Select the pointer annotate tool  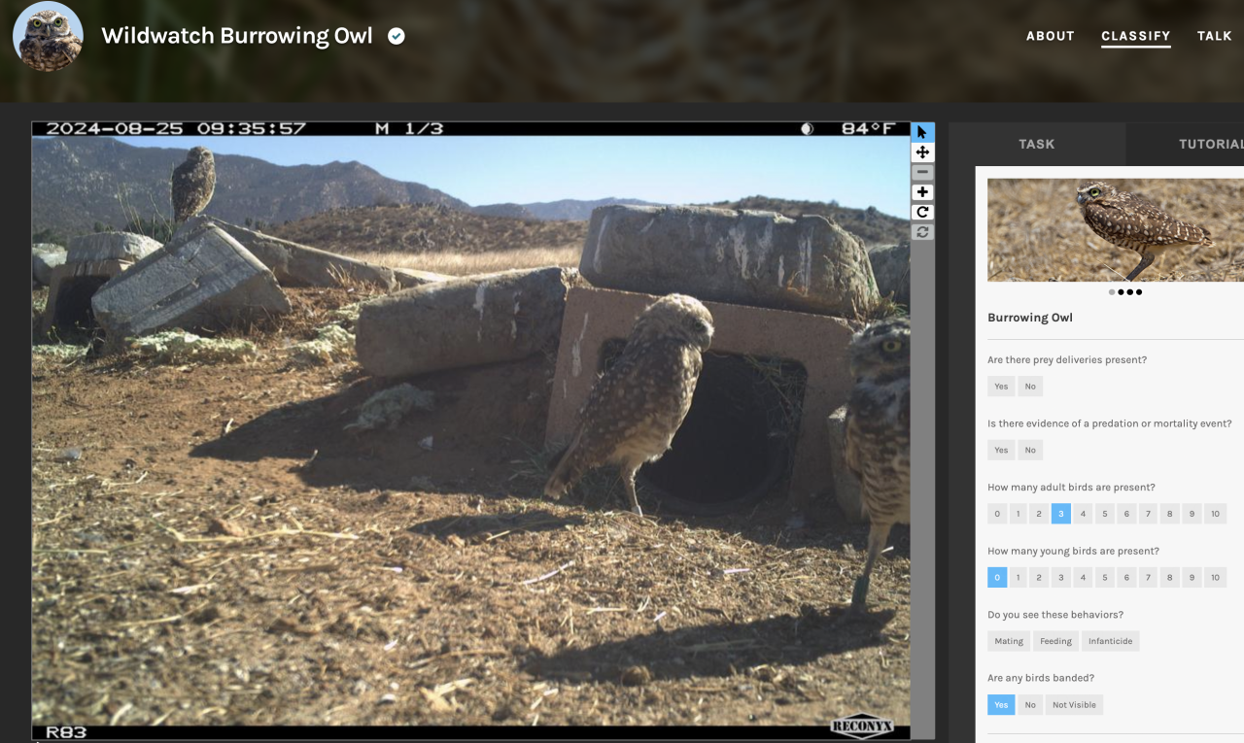click(922, 132)
